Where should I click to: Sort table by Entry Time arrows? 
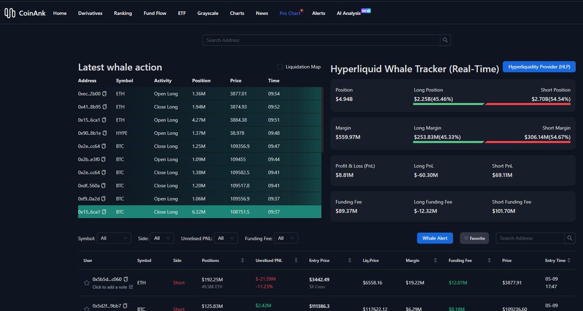click(x=569, y=260)
